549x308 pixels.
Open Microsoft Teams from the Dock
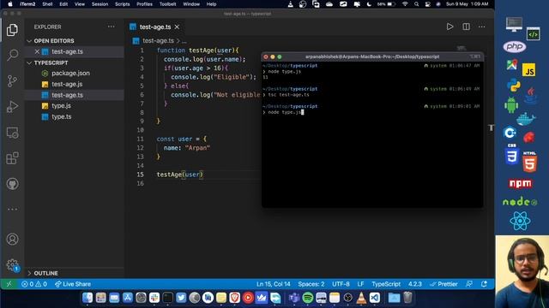[294, 298]
